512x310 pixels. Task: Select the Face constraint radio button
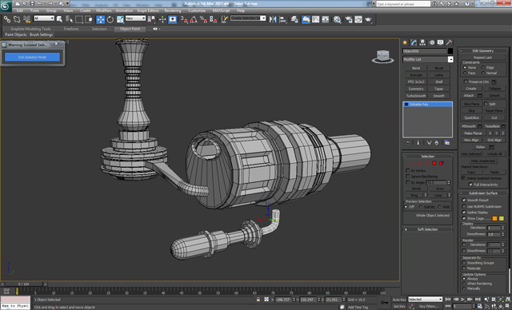465,73
